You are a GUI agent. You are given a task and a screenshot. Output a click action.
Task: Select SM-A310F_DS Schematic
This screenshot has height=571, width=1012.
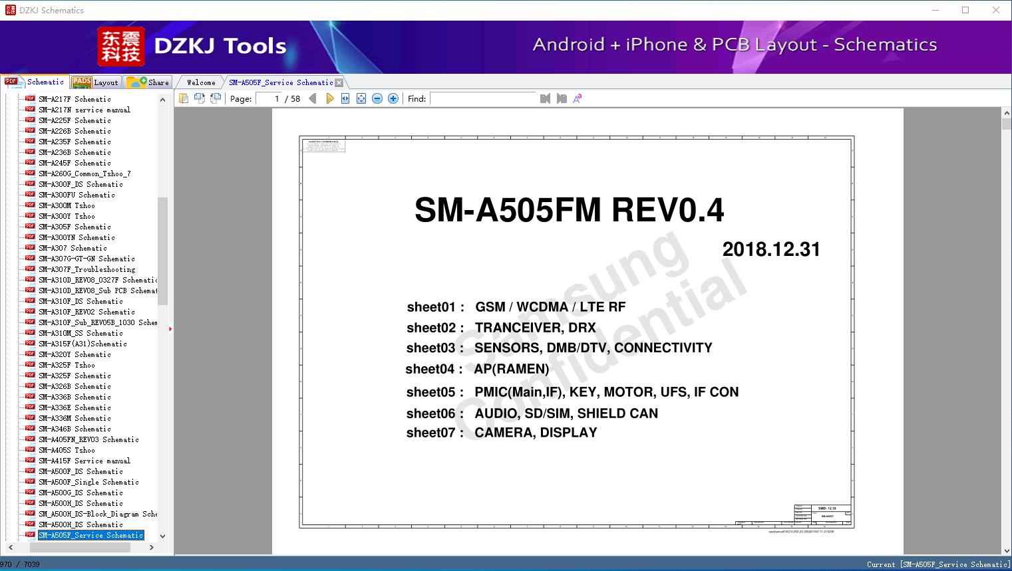[81, 301]
